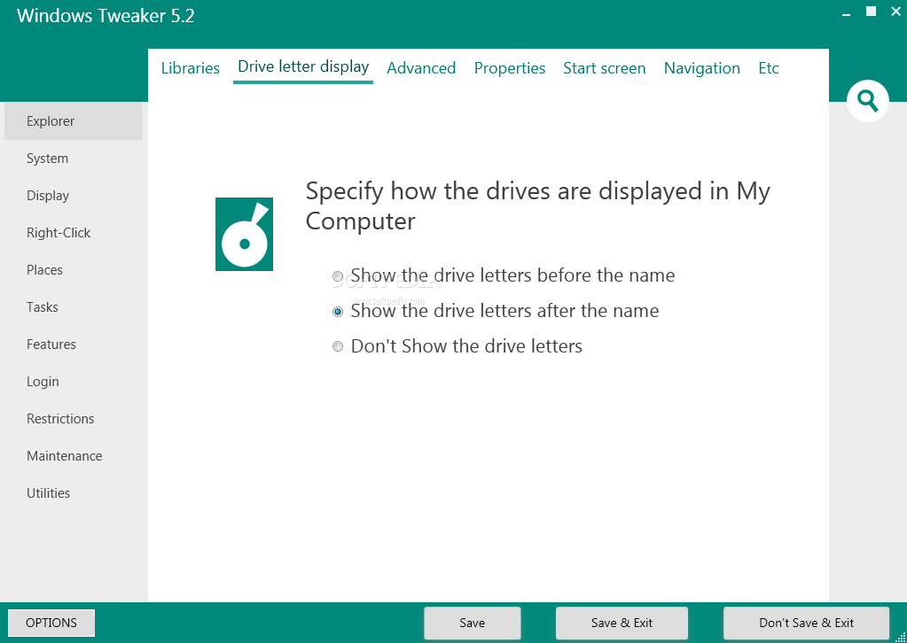Open the Drive letter display tab
This screenshot has width=907, height=643.
pos(303,67)
